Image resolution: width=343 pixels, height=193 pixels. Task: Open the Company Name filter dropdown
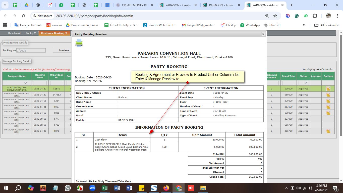(17, 83)
